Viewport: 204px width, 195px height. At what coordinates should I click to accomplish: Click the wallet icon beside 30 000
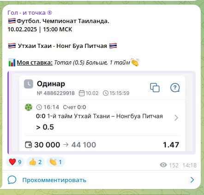28,145
